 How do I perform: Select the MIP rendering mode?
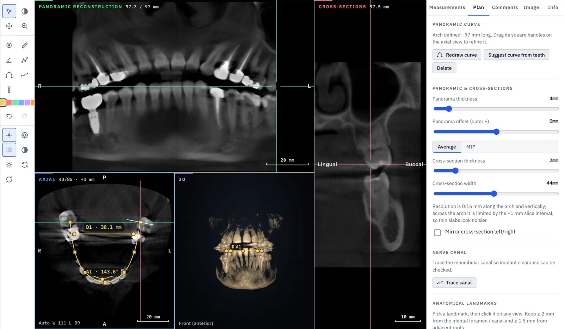coord(471,147)
